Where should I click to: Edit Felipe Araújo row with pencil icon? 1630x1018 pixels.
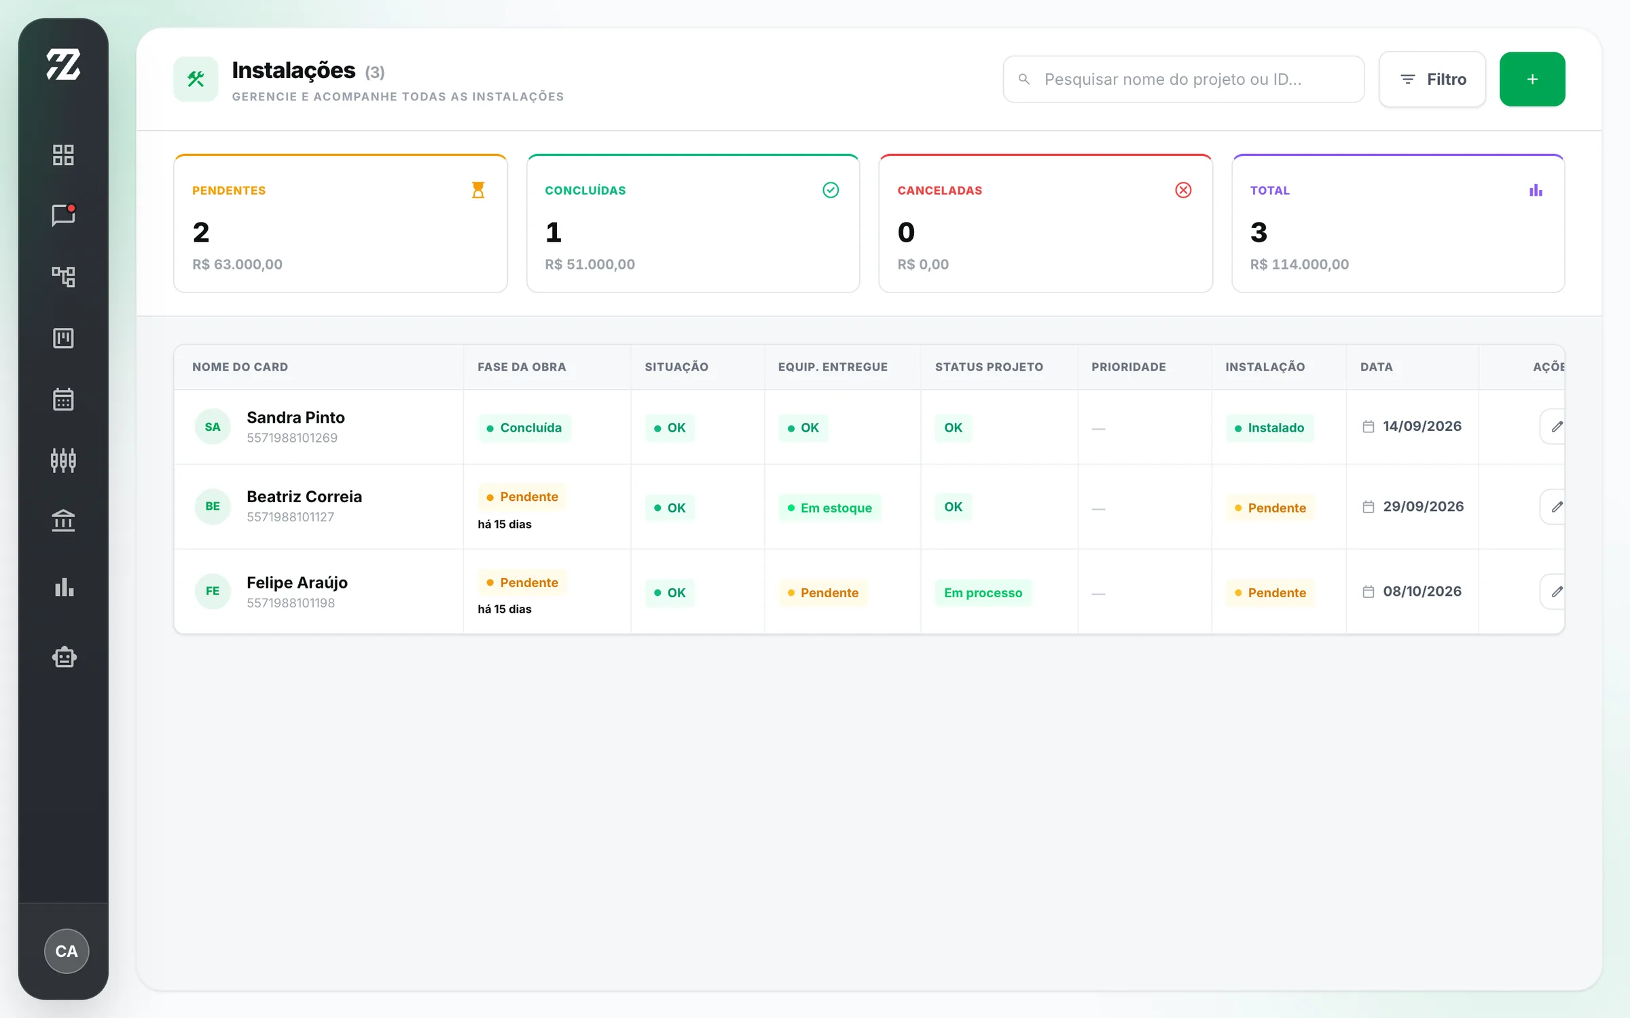1554,592
